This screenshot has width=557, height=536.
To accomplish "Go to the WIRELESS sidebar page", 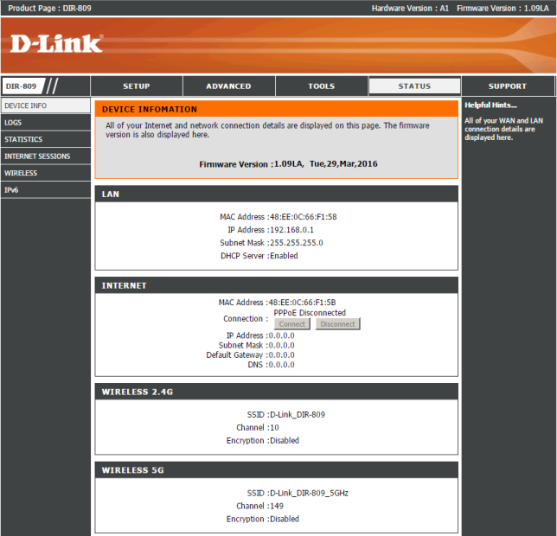I will click(x=46, y=173).
